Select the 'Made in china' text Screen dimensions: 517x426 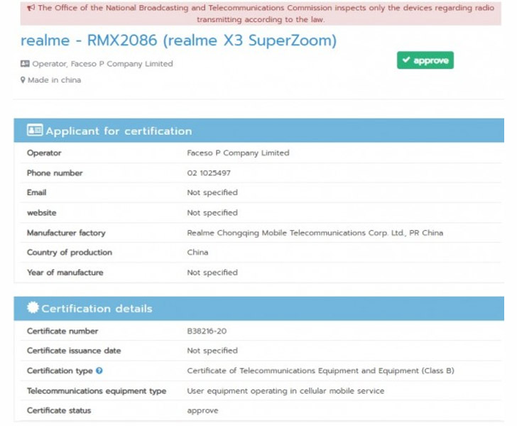pos(55,80)
